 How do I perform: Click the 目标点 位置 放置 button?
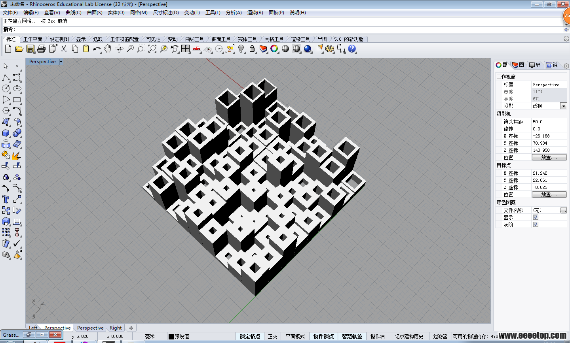tap(549, 194)
